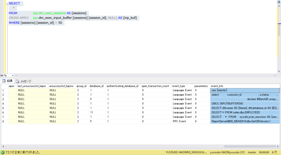The width and height of the screenshot is (281, 155).
Task: Click the results grid horizontal scrollbar thumb
Action: click(250, 146)
